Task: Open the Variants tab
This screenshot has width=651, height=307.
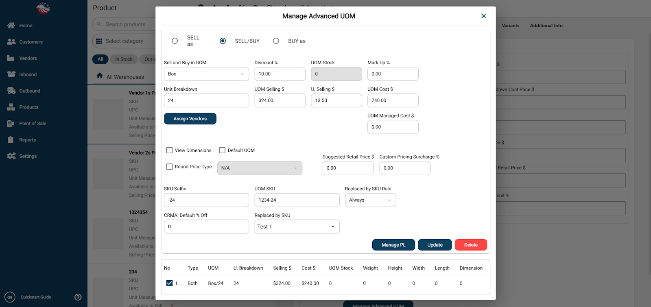Action: pos(510,26)
